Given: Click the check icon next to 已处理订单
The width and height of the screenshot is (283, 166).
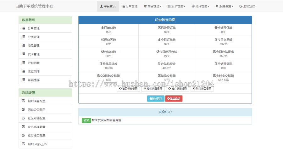Looking at the screenshot, I should (159, 28).
